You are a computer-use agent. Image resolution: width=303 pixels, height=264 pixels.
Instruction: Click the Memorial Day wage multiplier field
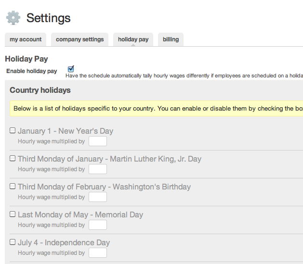tap(98, 225)
